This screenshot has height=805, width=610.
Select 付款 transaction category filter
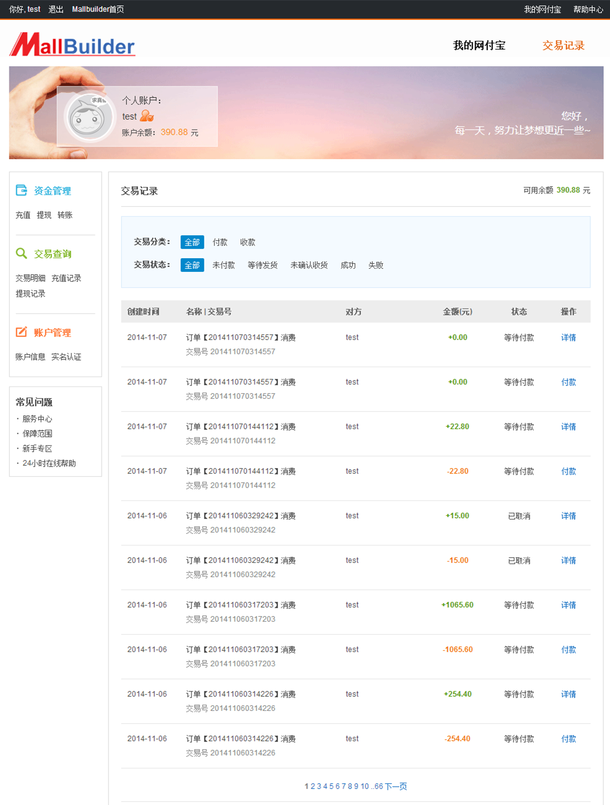[x=220, y=242]
